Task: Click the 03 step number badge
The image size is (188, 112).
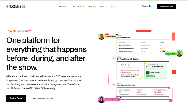Action: click(x=114, y=84)
